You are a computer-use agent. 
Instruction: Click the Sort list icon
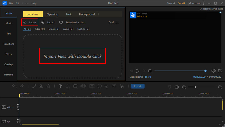(117, 22)
